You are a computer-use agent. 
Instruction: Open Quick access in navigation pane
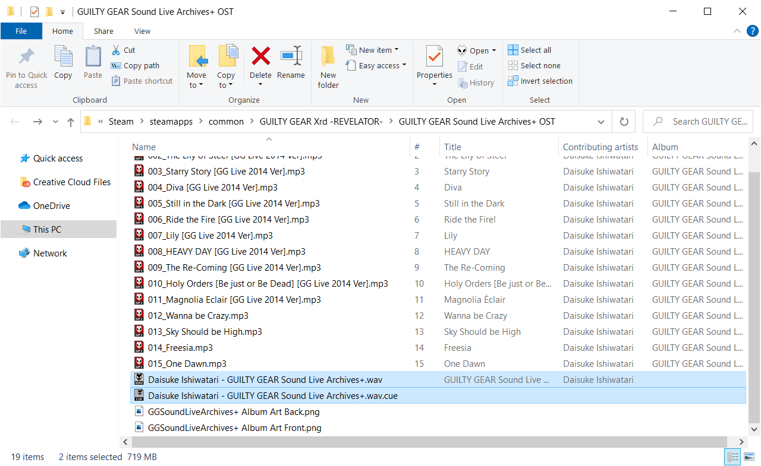[x=58, y=158]
